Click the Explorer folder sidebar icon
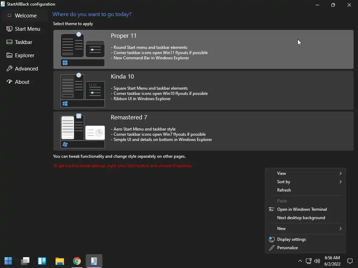Screen dimensions: 358x268 click(x=9, y=55)
